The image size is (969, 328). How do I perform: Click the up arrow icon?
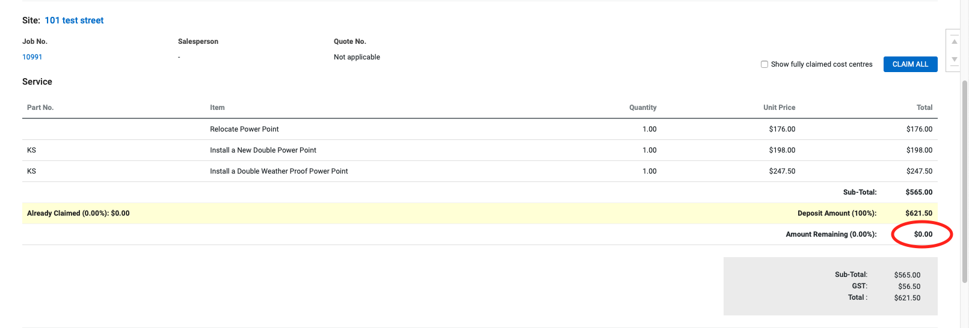coord(954,41)
